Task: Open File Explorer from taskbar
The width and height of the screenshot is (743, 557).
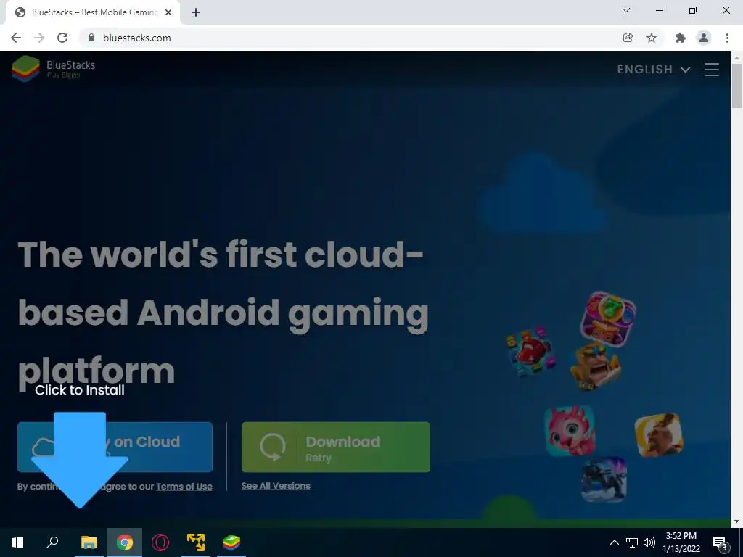Action: [89, 542]
